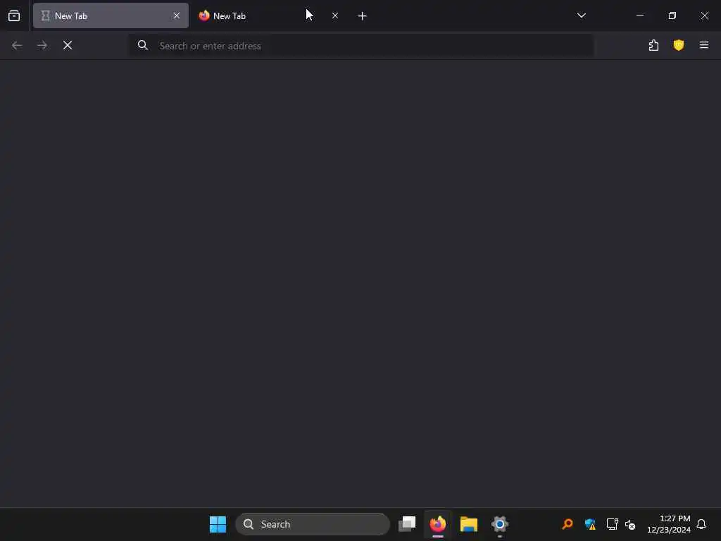This screenshot has width=721, height=541.
Task: Open the Settings gear taskbar app
Action: pyautogui.click(x=499, y=524)
